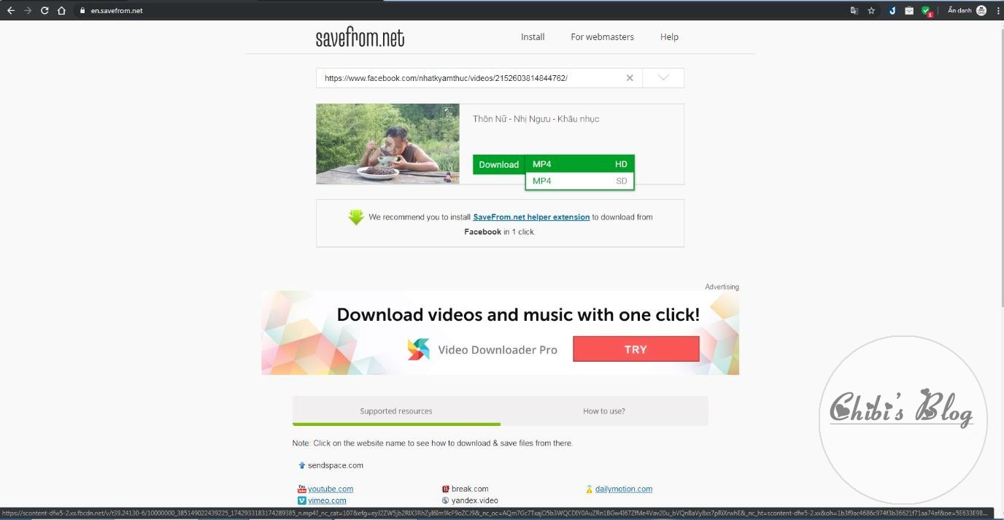The image size is (1004, 520).
Task: Go back with the browser back arrow
Action: point(11,11)
